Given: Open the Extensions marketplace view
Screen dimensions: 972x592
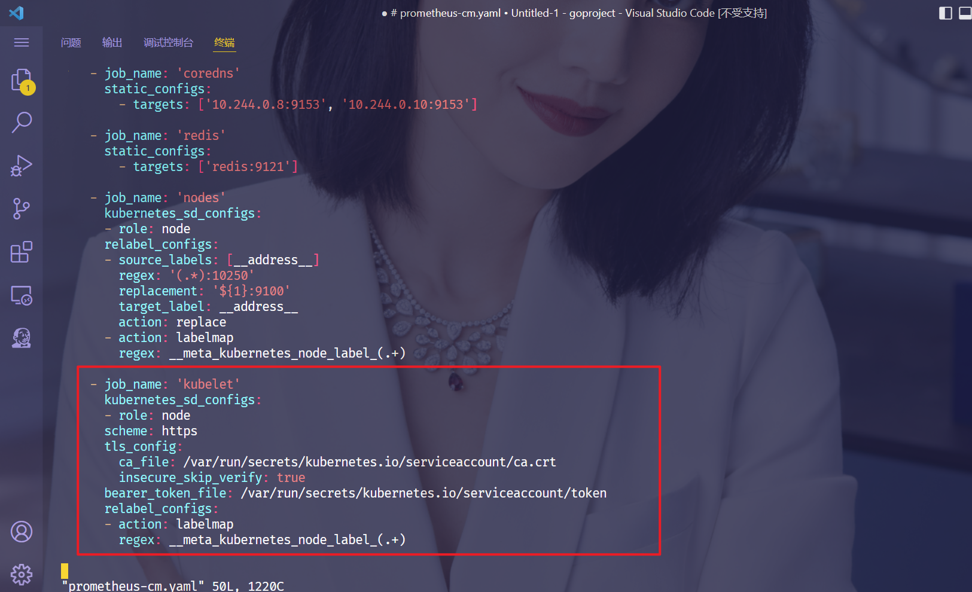Looking at the screenshot, I should pos(21,252).
